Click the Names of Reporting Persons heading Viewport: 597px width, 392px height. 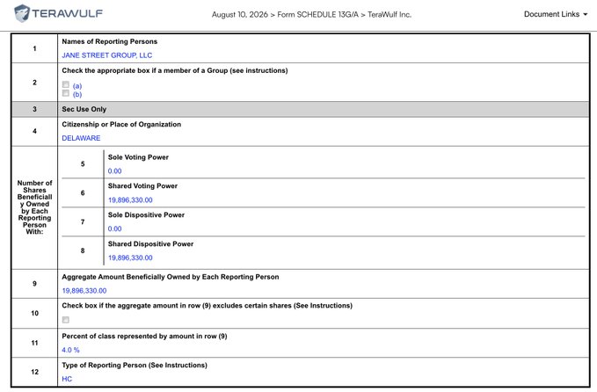click(110, 41)
